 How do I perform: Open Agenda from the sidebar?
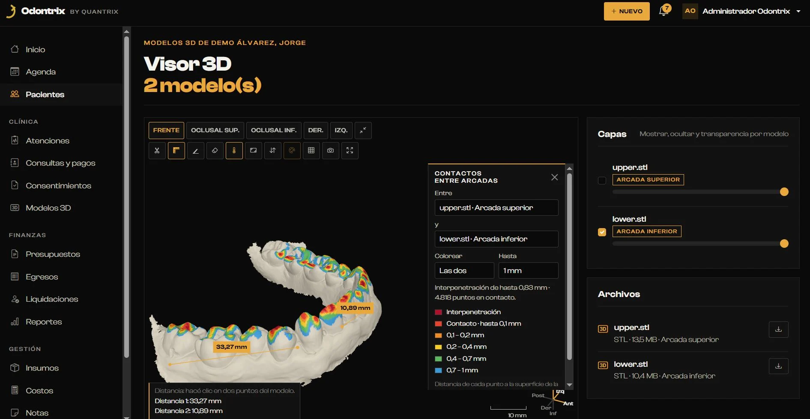click(61, 72)
